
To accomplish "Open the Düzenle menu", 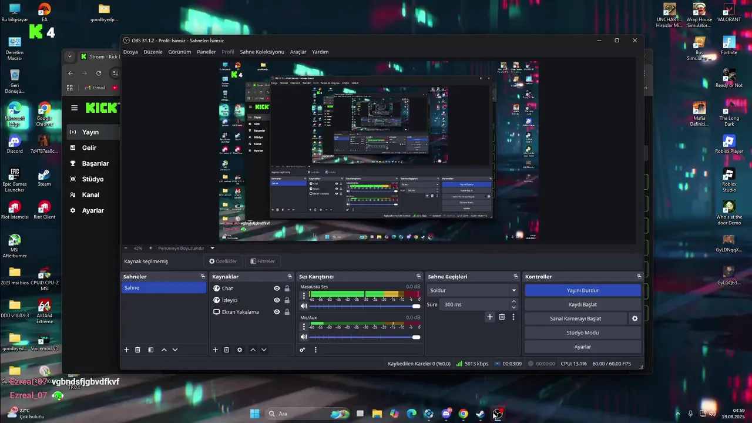I will [153, 52].
